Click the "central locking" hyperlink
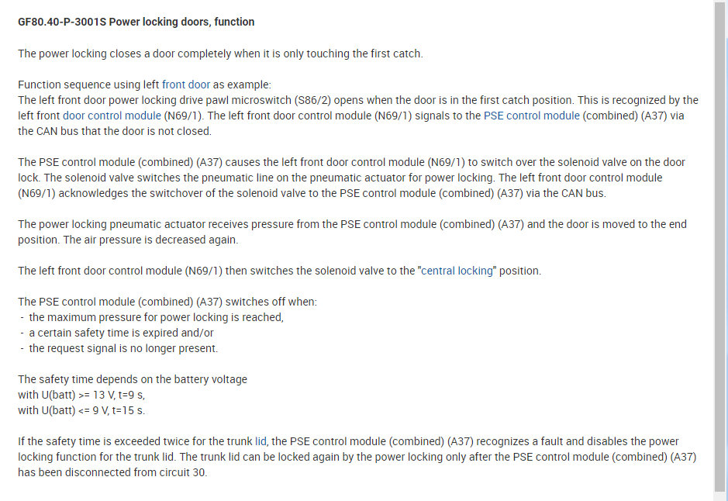This screenshot has height=501, width=728. 457,271
